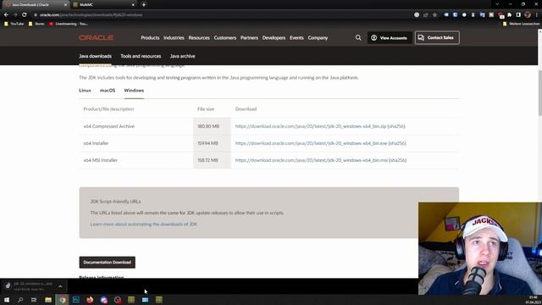Close the MultiMC browser tab

pos(133,5)
